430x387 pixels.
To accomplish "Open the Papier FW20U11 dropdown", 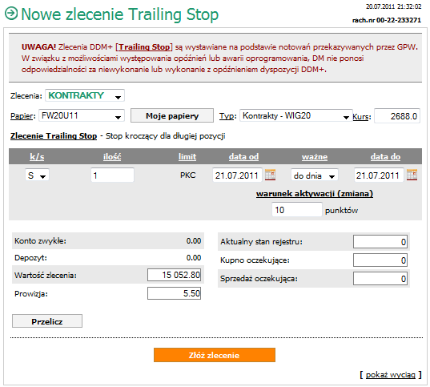I will pyautogui.click(x=82, y=115).
